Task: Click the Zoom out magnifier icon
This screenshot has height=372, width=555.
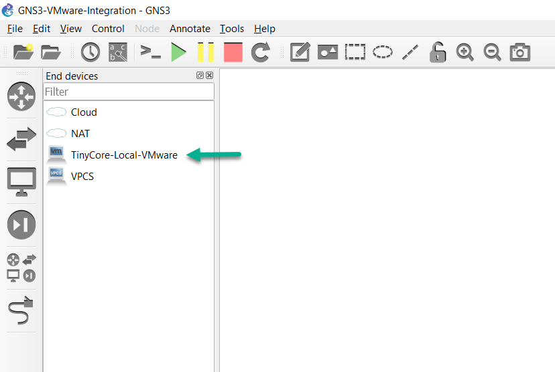Action: coord(493,52)
